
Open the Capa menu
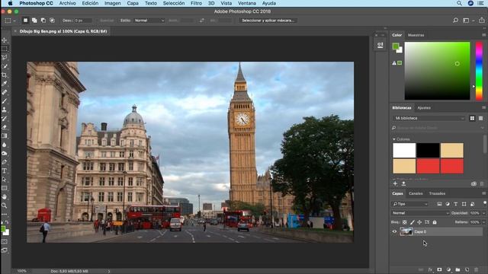(133, 3)
